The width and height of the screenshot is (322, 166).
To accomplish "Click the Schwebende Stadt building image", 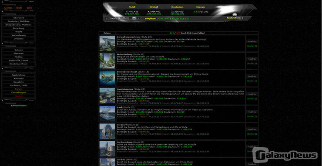I will point(107,78).
